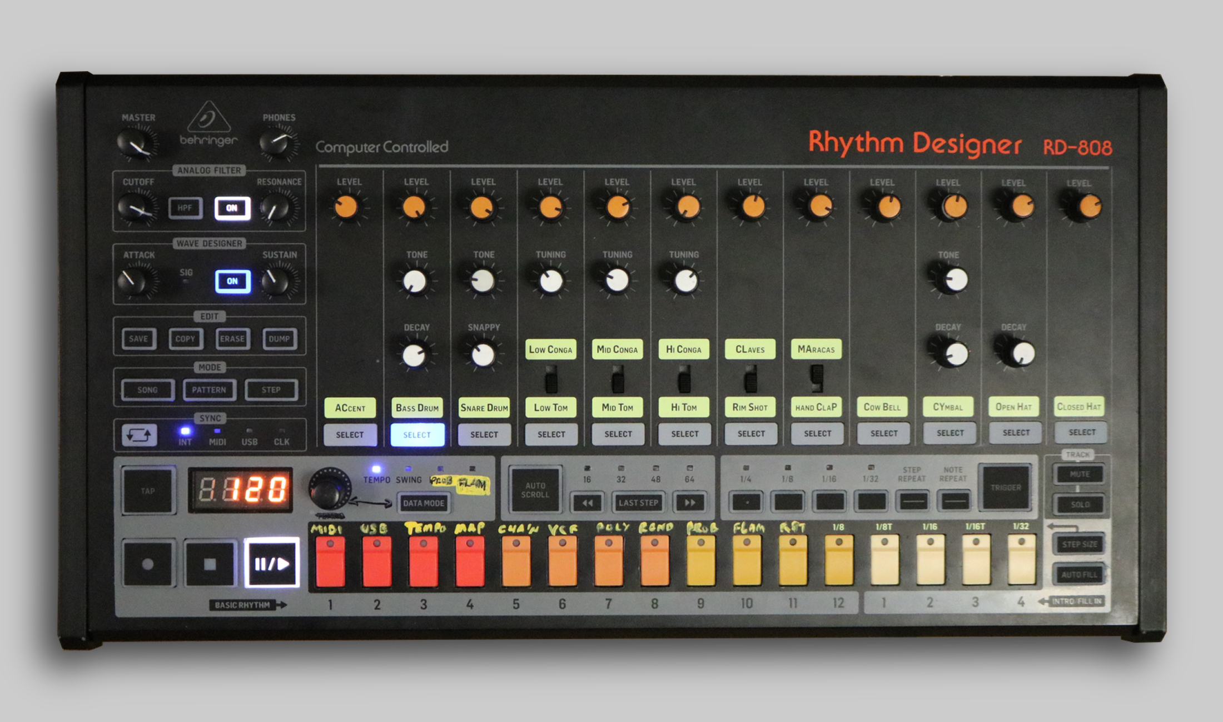Click the Behringer logo
The image size is (1223, 722).
click(208, 124)
